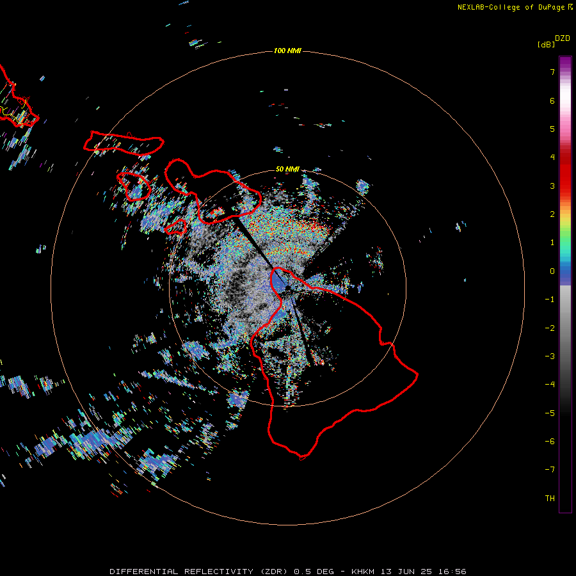Click the TH threshold label on scale
Screen dimensions: 576x576
[x=550, y=499]
